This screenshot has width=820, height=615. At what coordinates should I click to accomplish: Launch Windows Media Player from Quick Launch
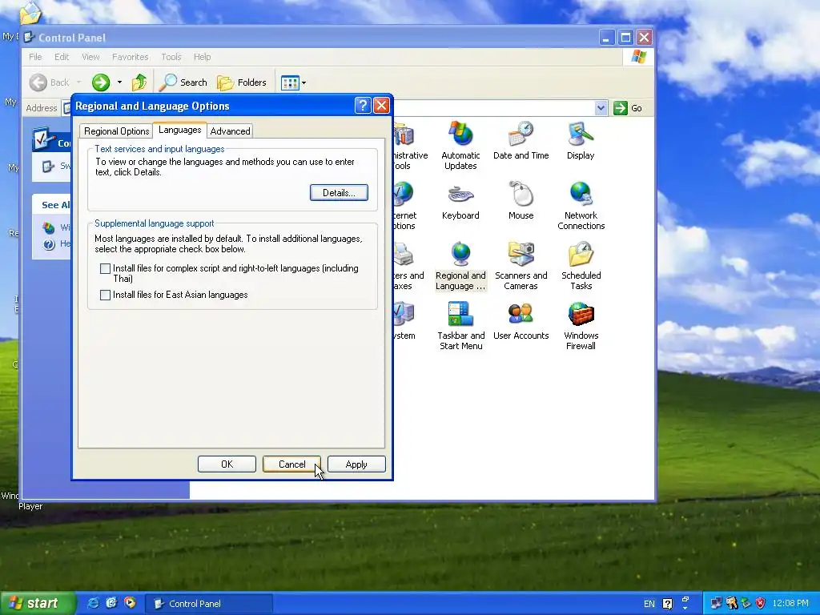131,603
